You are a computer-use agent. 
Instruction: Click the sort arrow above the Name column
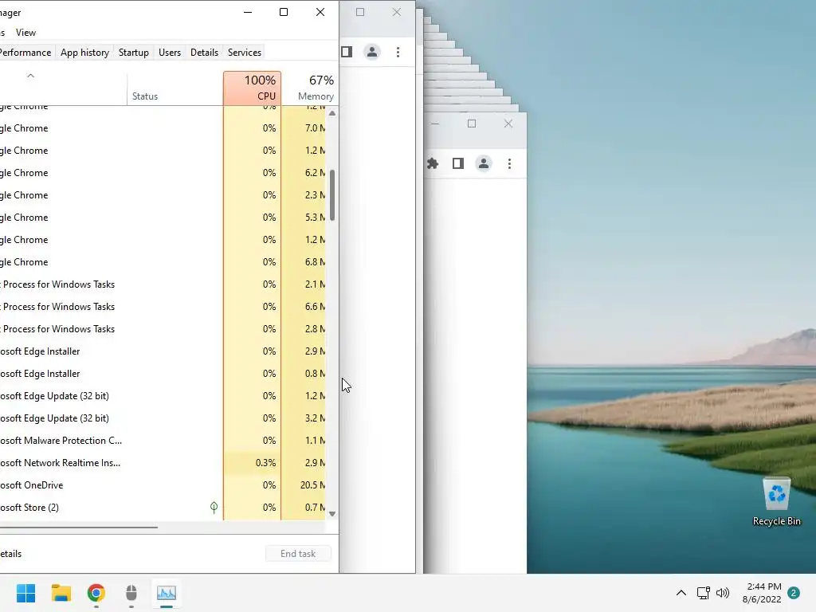[31, 76]
